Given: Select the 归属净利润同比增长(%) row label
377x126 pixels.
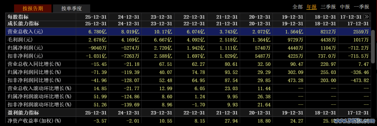Looking at the screenshot, I should pos(34,72).
